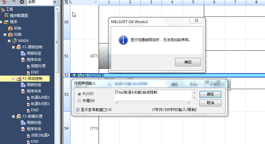Open 局部标签 under F1-面板控制
The width and height of the screenshot is (265, 144).
[x=34, y=53]
